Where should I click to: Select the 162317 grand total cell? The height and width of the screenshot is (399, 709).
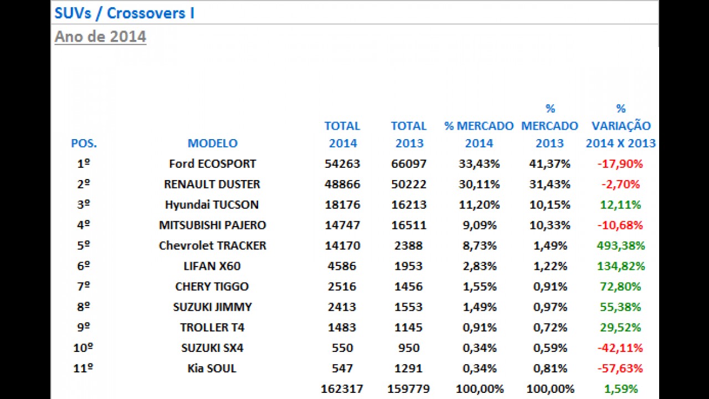[x=342, y=389]
